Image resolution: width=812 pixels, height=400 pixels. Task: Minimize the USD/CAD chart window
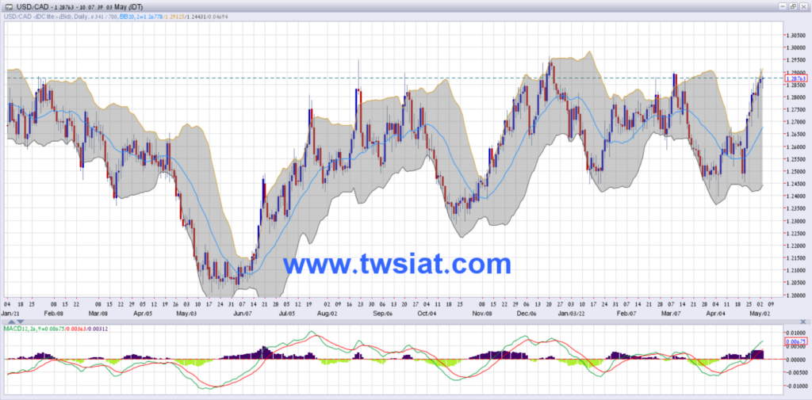pos(783,6)
